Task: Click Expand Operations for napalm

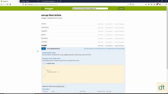Action: (119, 31)
